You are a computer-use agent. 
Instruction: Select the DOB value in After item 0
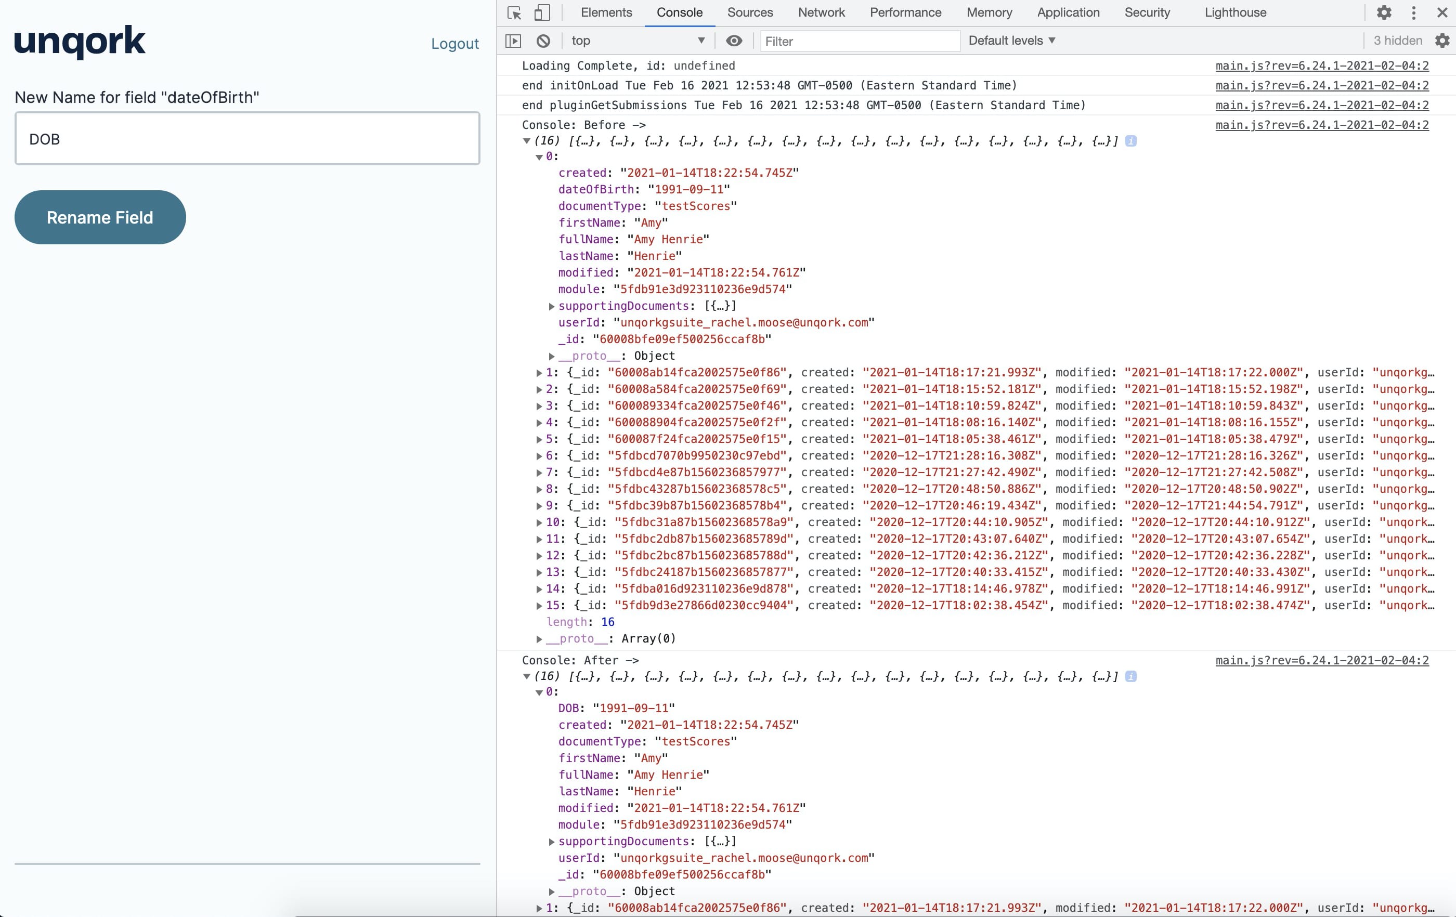pyautogui.click(x=634, y=709)
